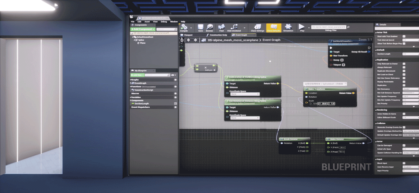The height and width of the screenshot is (193, 419).
Task: Click Add pin on the multiply node
Action: (210, 70)
